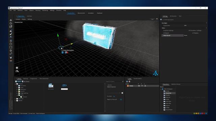This screenshot has height=121, width=216.
Task: Expand the Models folder
Action: click(16, 100)
